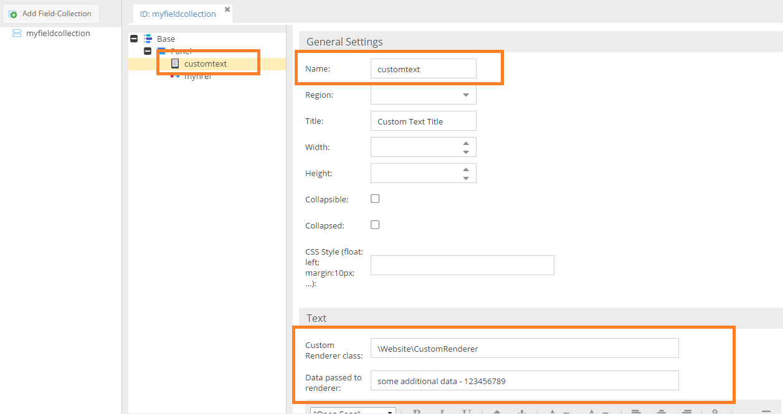Enable the Collapsible checkbox

click(x=375, y=199)
